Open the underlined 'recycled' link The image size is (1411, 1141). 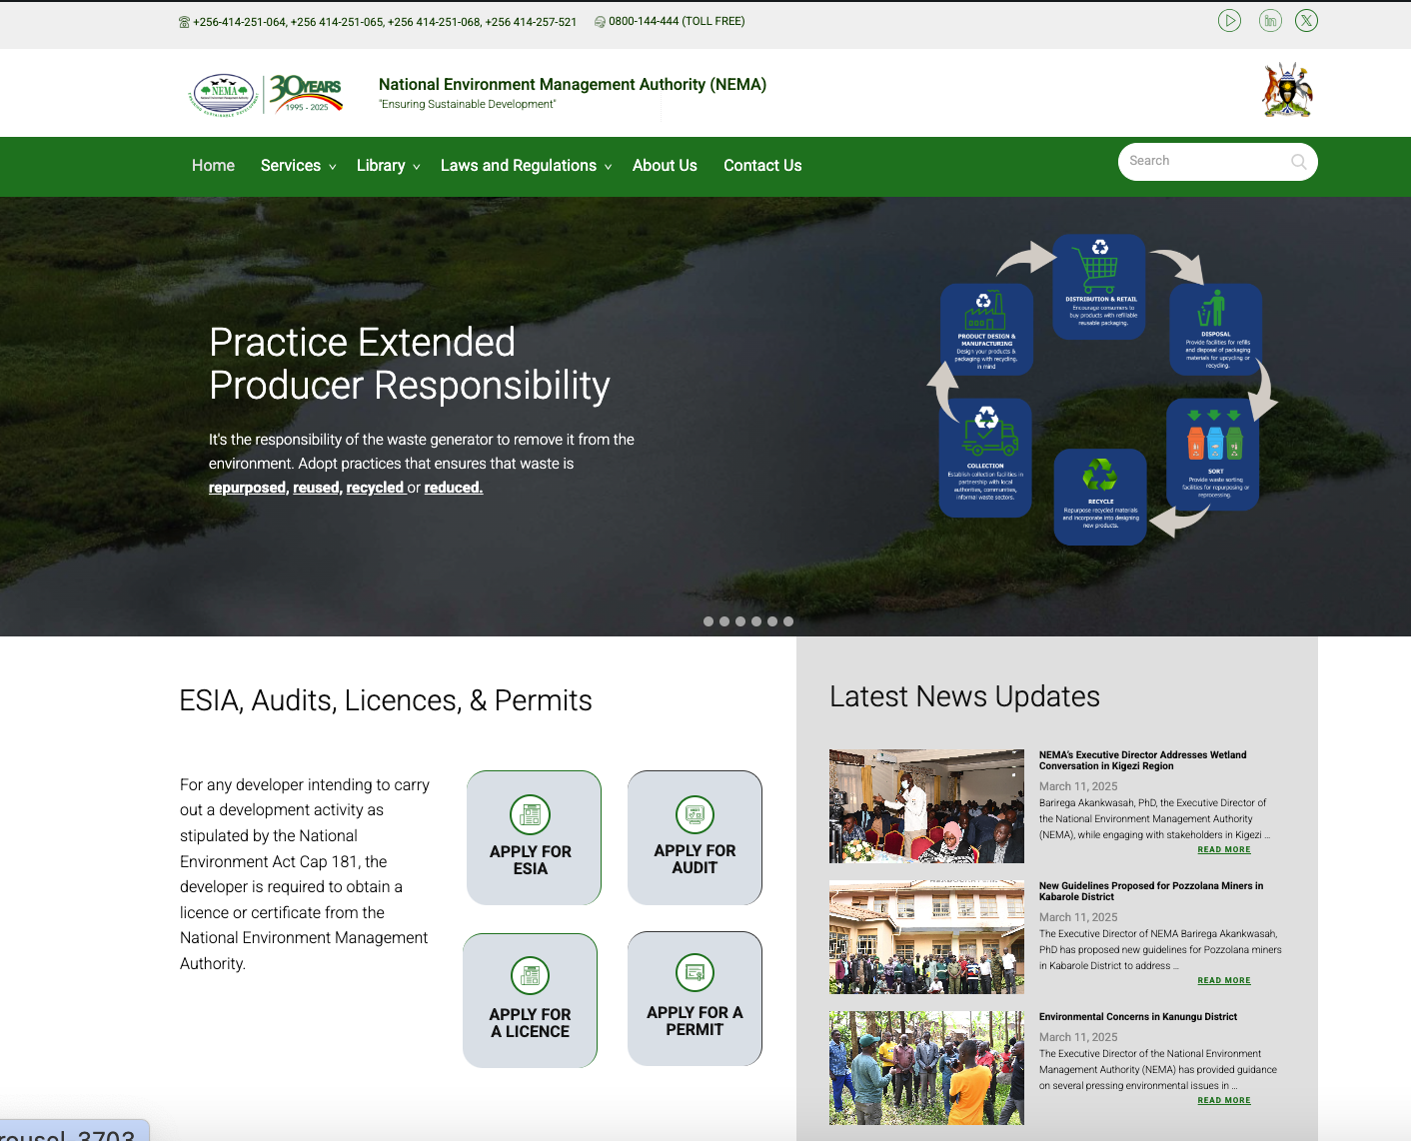(376, 488)
